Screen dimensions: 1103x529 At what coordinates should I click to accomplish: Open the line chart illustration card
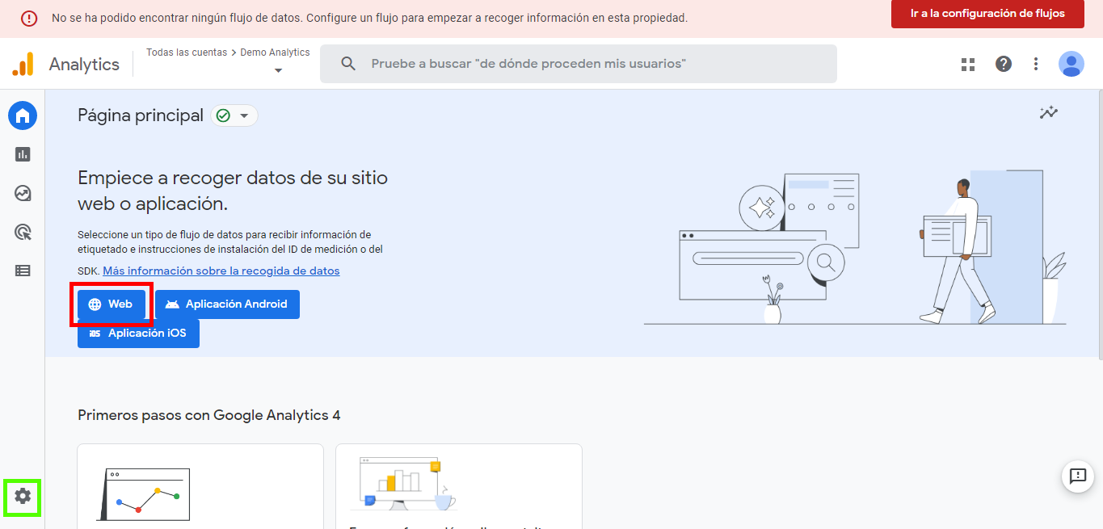pos(200,486)
